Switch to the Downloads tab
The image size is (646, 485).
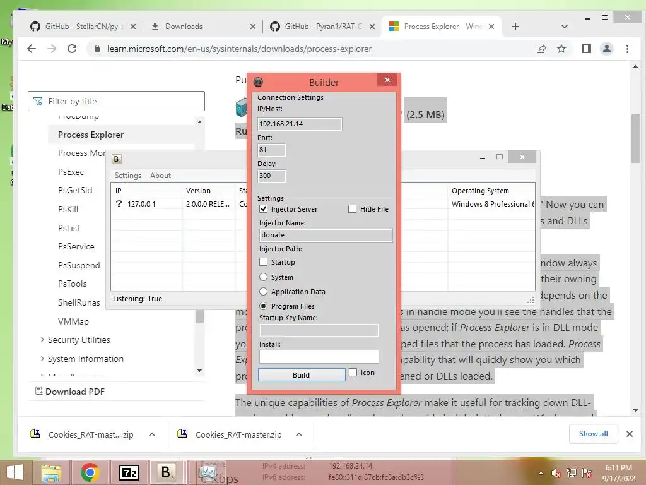pyautogui.click(x=203, y=27)
